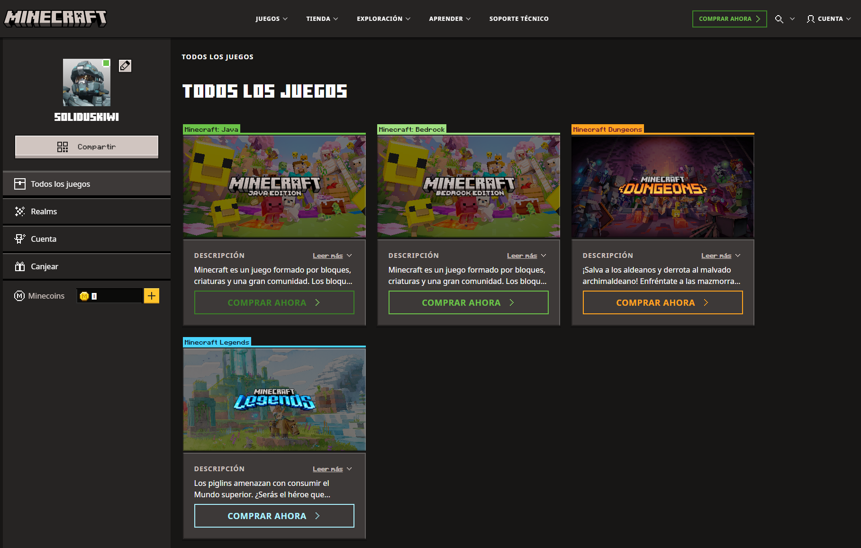Edit profile avatar with pencil icon

(x=125, y=65)
